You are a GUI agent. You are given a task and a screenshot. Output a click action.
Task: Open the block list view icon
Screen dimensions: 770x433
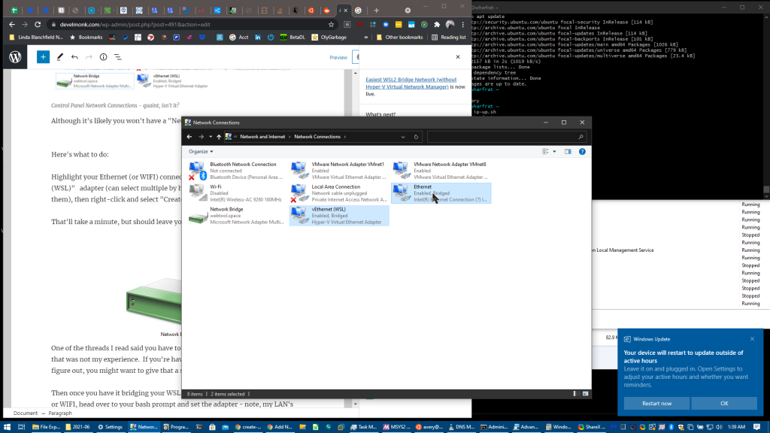[118, 57]
